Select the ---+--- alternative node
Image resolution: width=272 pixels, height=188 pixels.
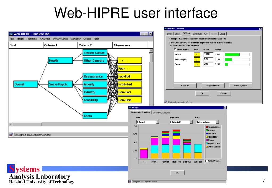[x=129, y=61]
